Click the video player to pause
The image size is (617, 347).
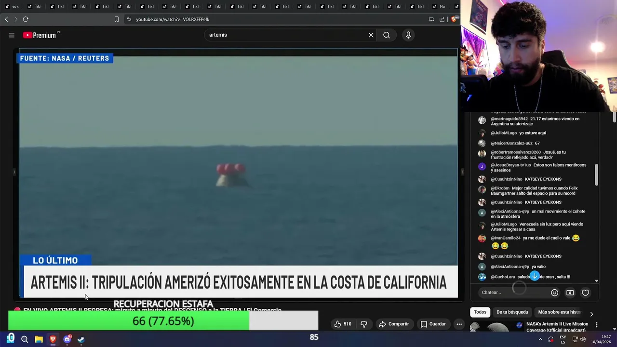238,173
